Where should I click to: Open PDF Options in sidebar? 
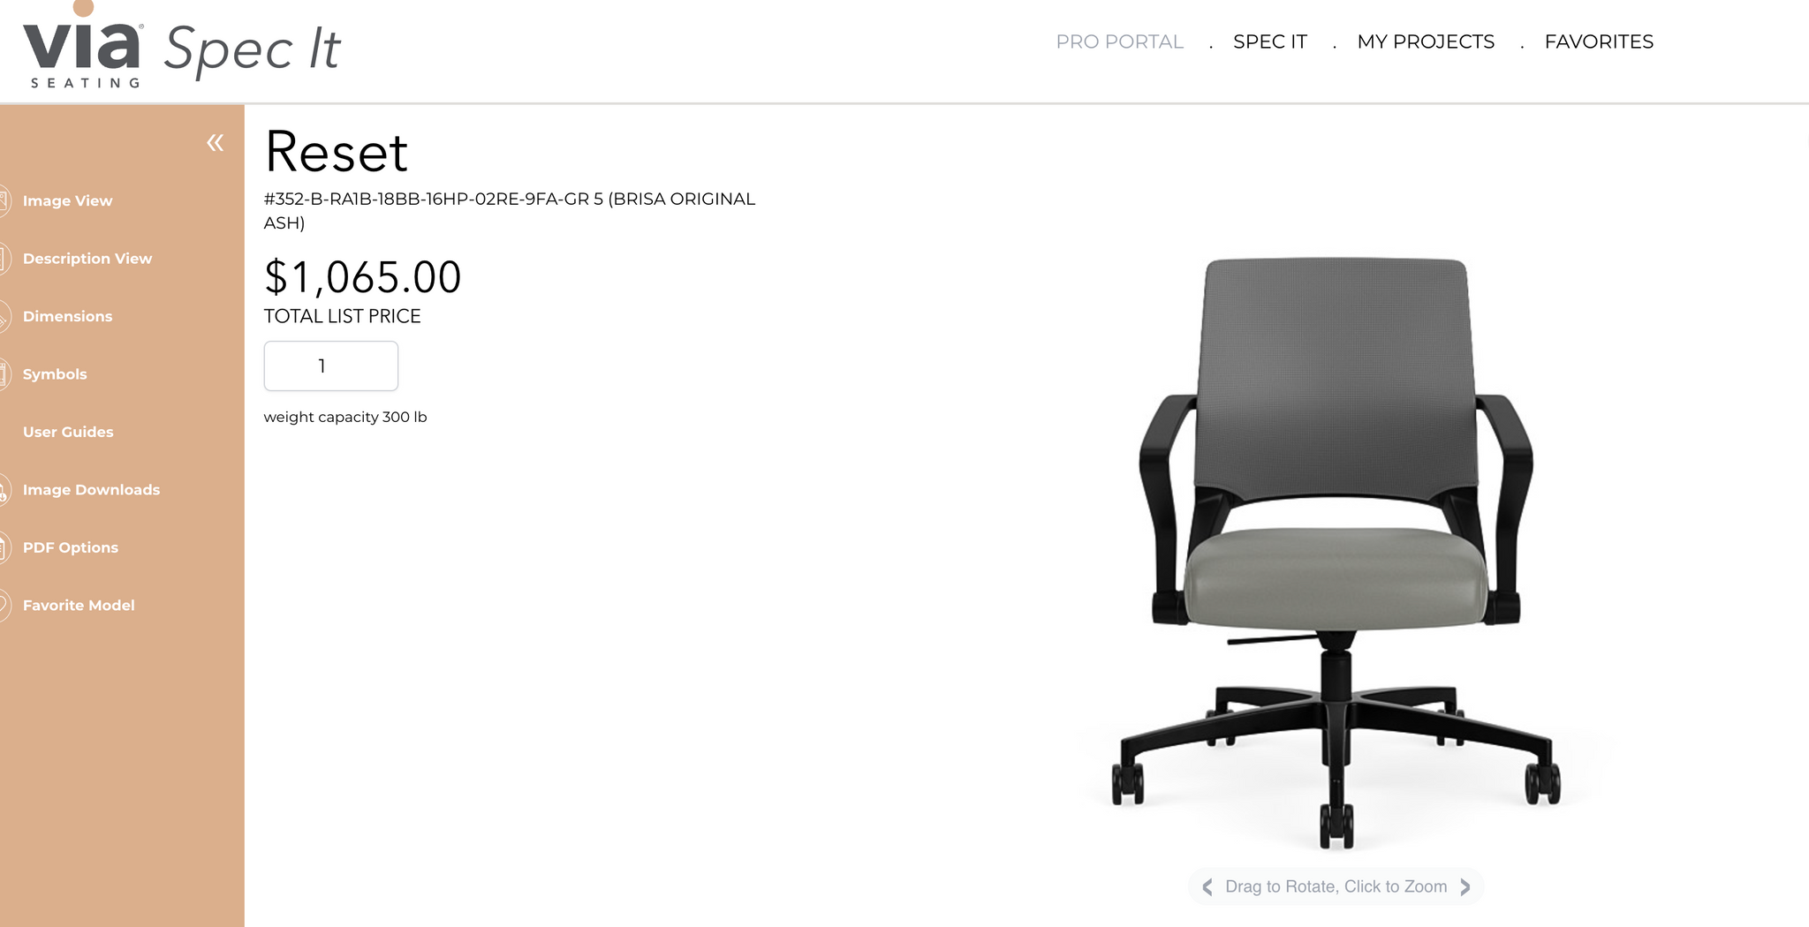tap(71, 547)
